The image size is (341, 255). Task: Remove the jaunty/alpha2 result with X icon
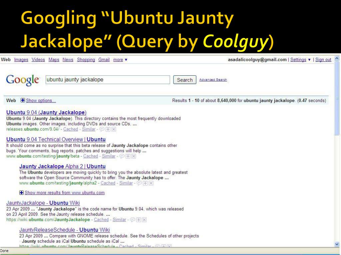click(151, 183)
